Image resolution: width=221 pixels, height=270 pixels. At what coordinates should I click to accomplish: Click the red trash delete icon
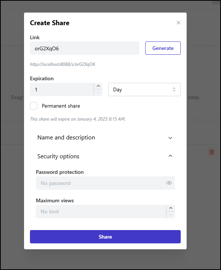click(211, 152)
